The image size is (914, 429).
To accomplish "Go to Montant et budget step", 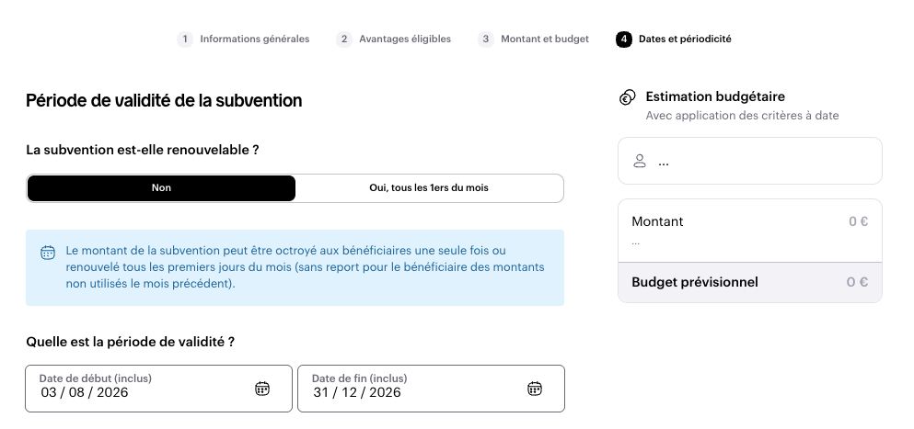I will pyautogui.click(x=545, y=39).
